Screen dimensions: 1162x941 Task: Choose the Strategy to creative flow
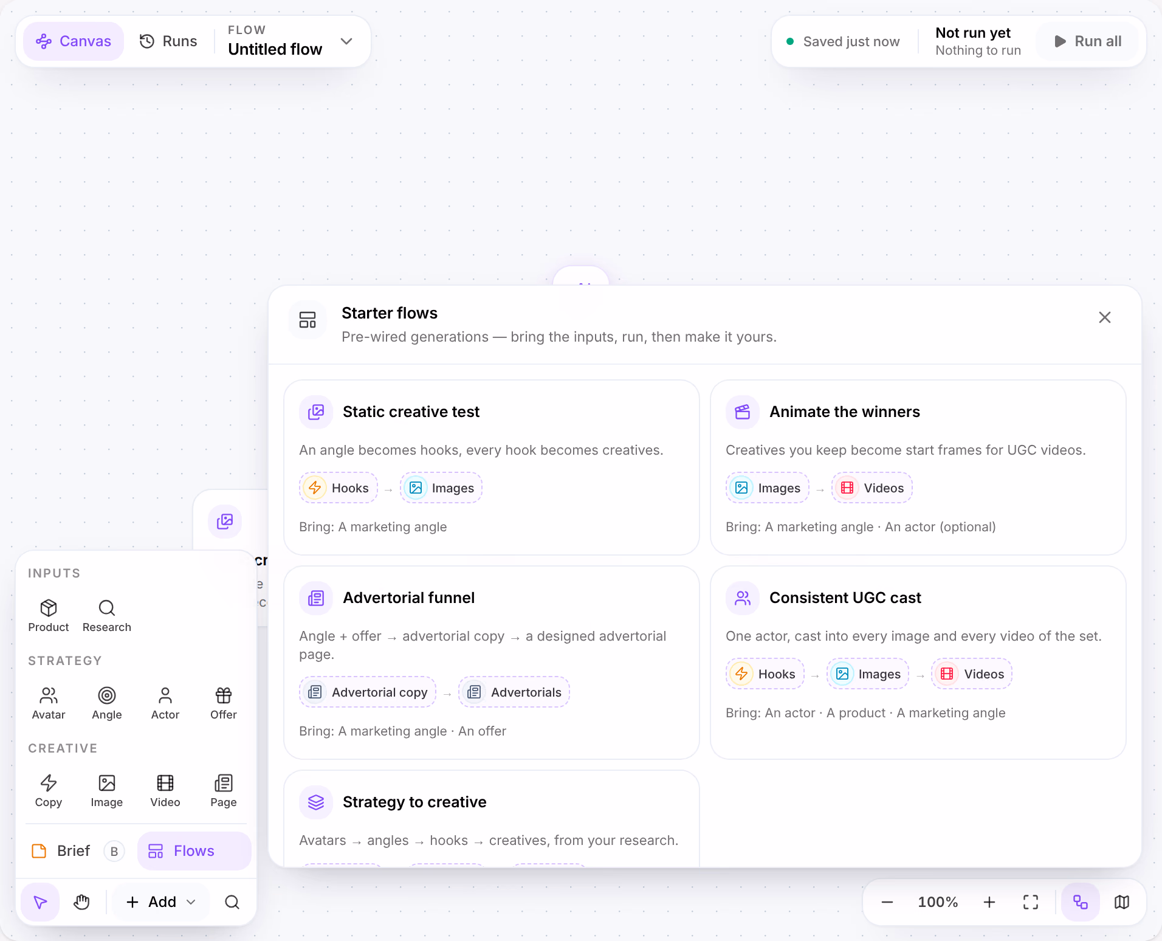point(492,818)
